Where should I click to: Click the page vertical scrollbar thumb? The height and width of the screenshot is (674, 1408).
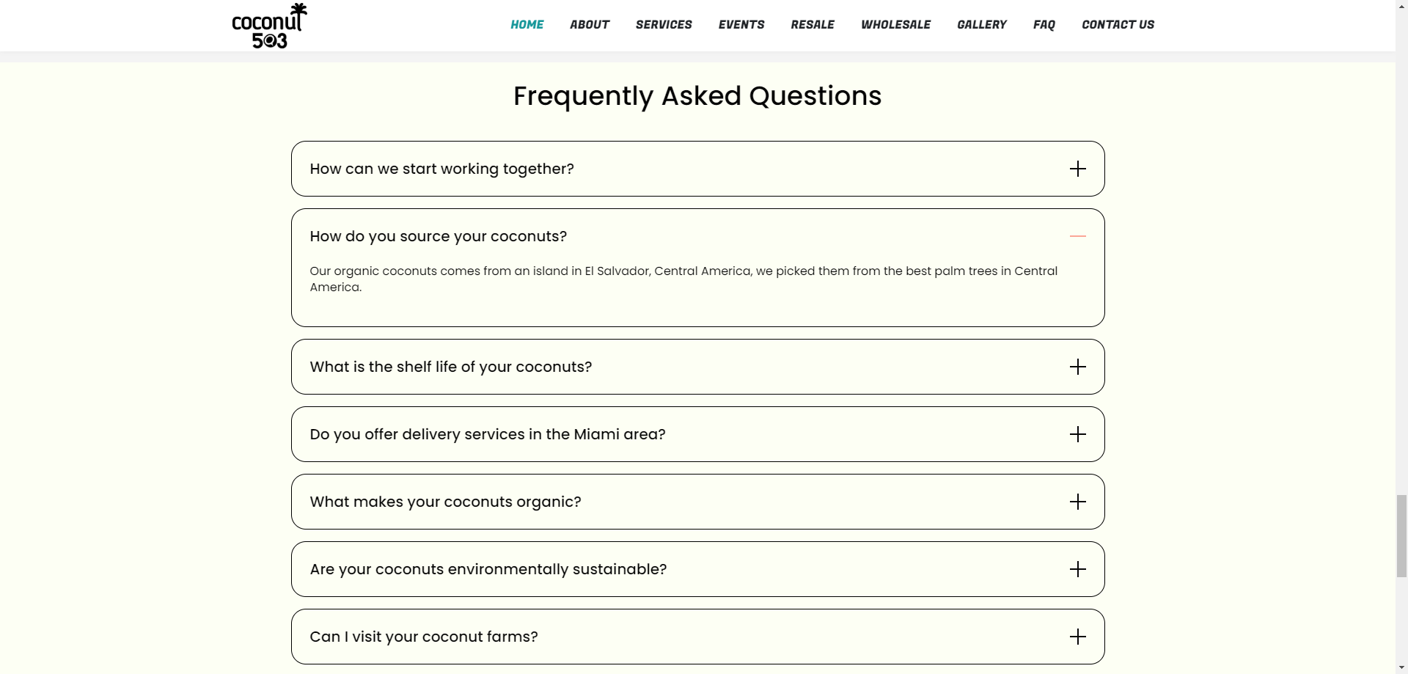pos(1401,536)
